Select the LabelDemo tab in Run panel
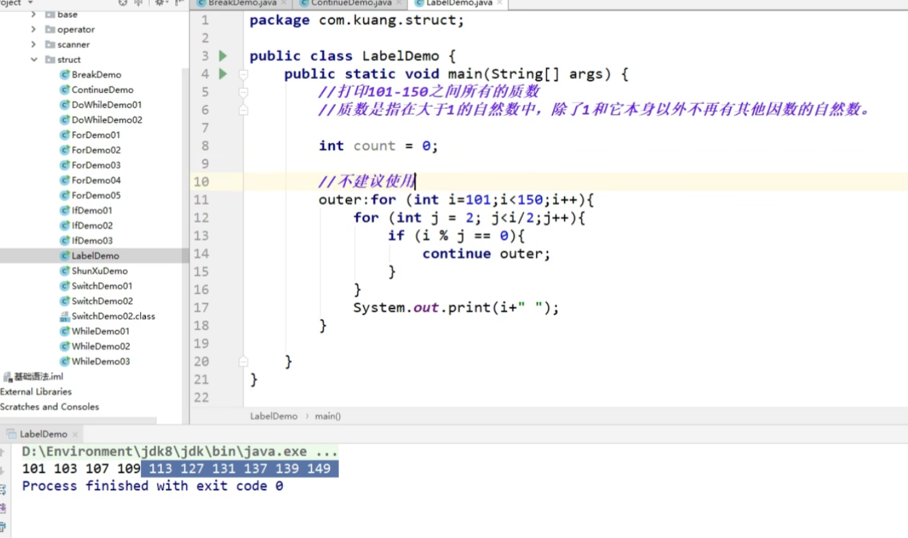Viewport: 908px width, 538px height. pyautogui.click(x=43, y=434)
